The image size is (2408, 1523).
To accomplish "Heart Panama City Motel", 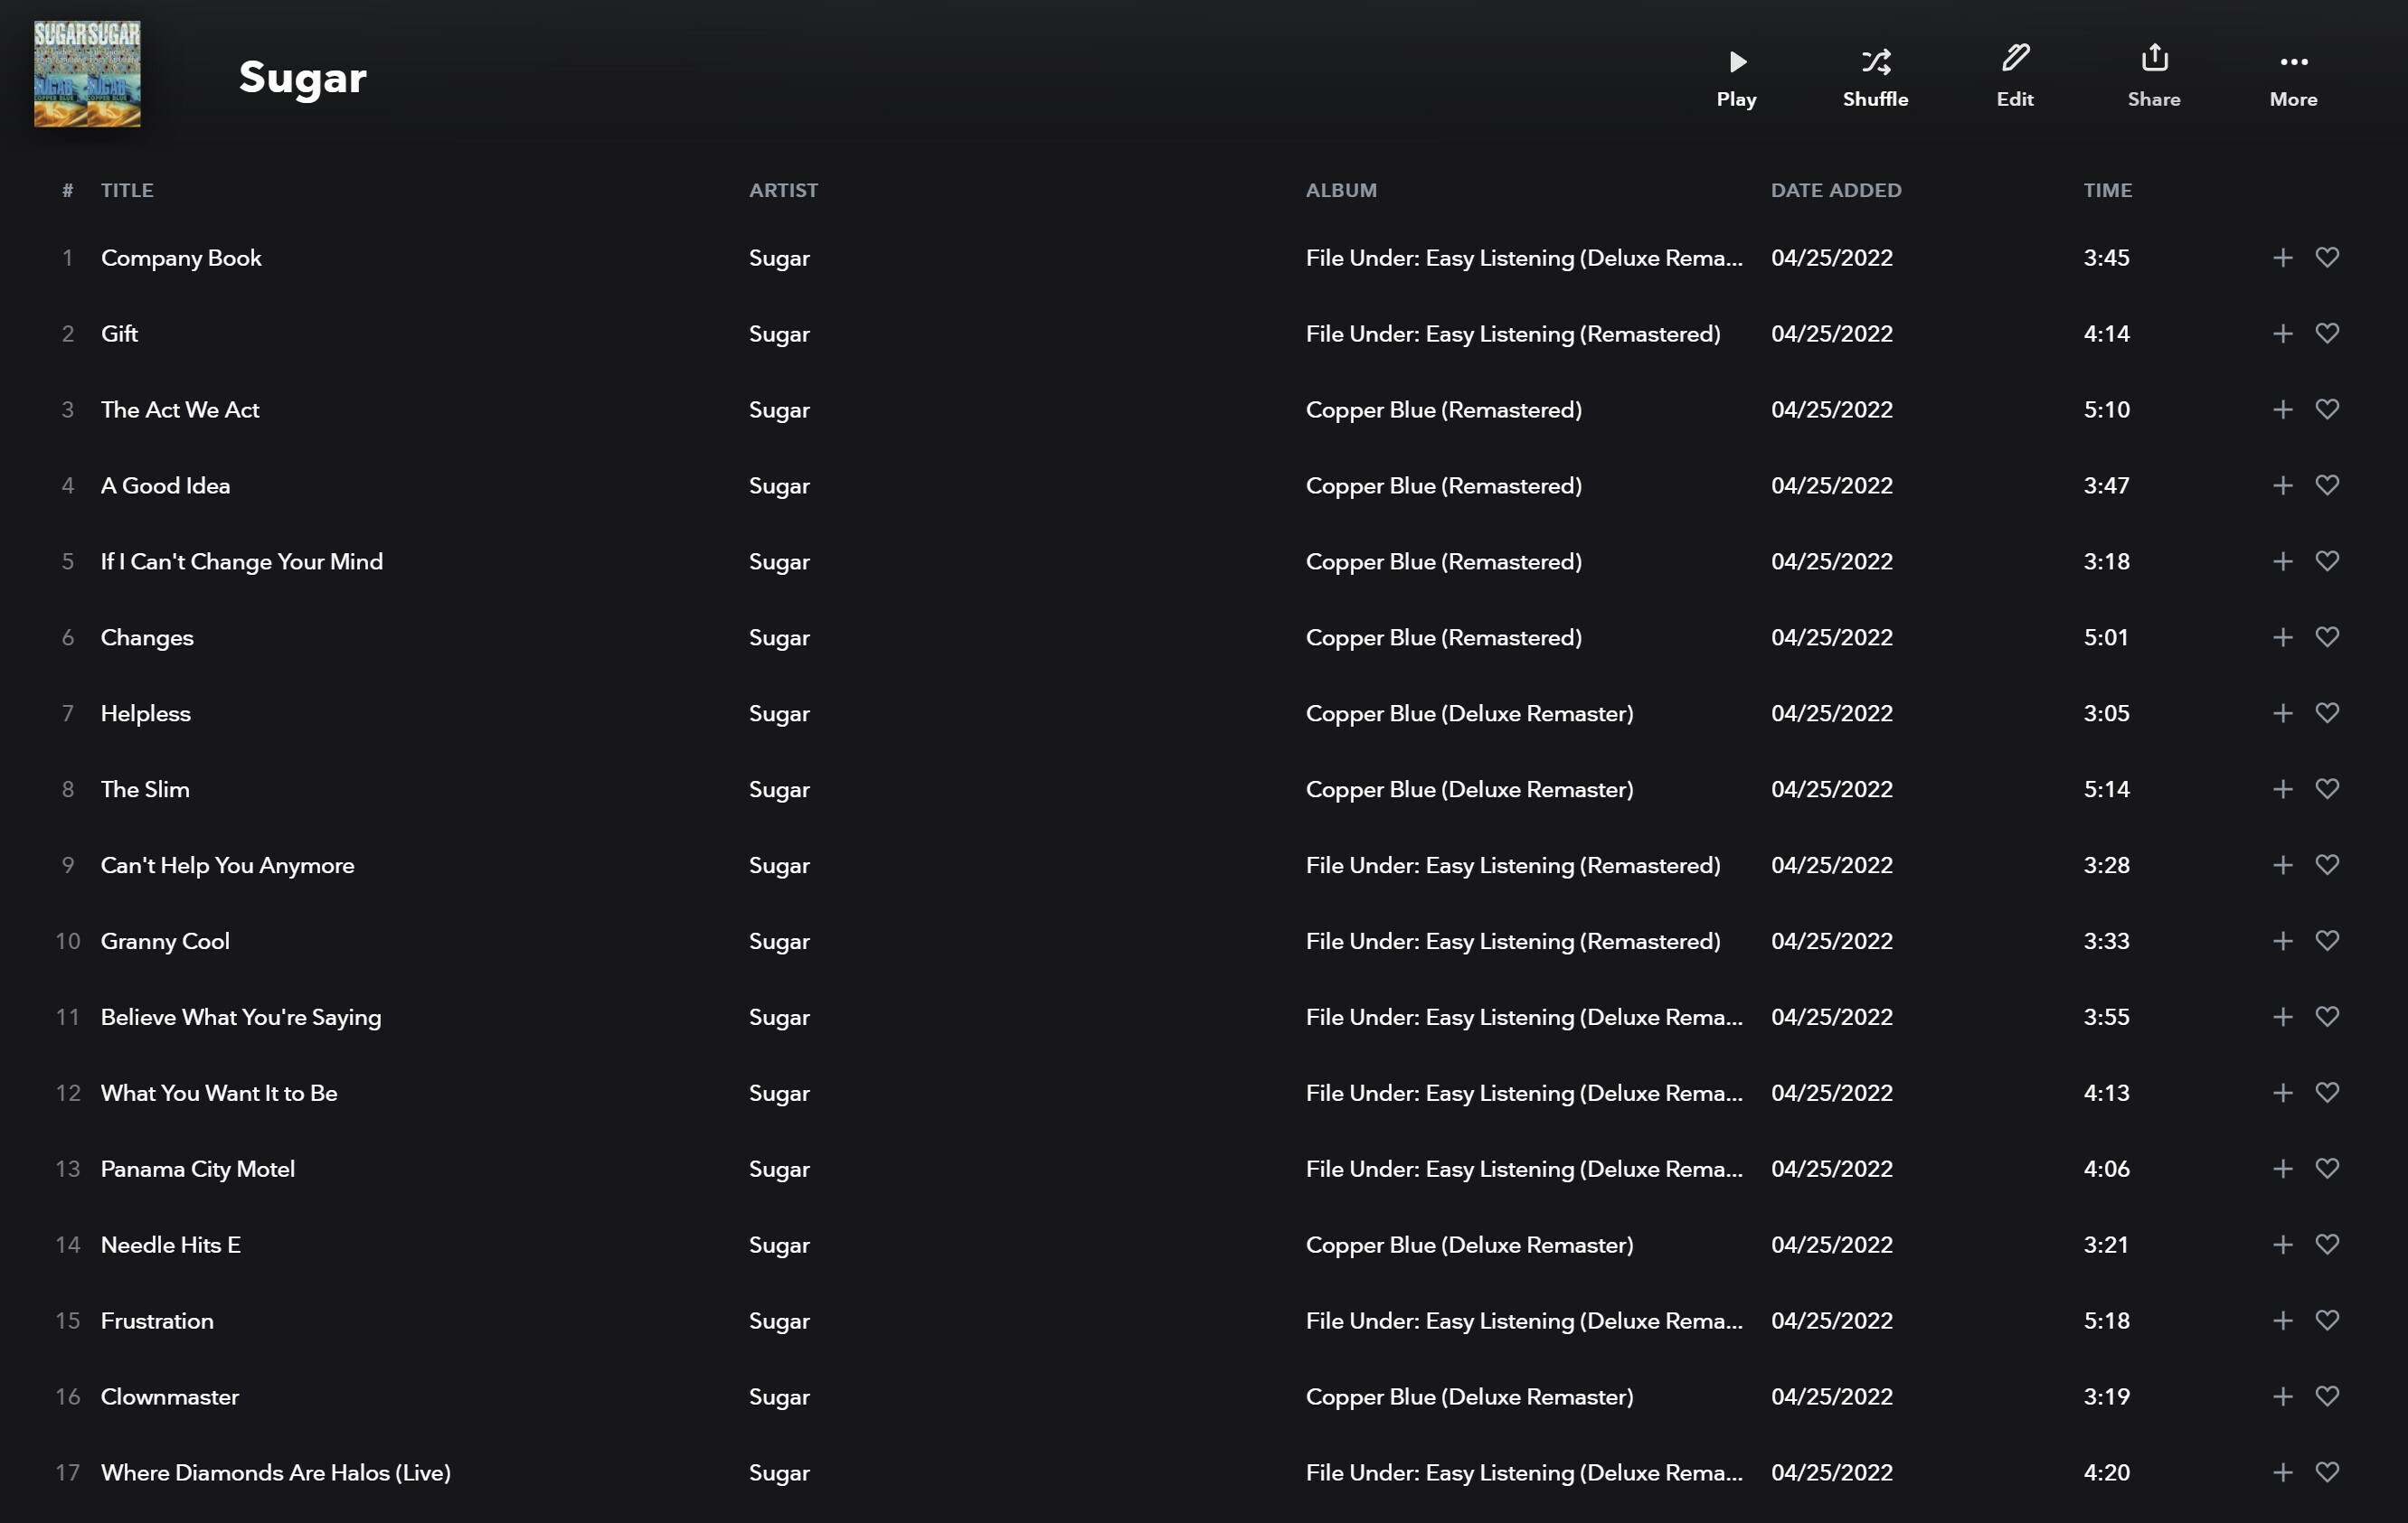I will click(x=2327, y=1170).
